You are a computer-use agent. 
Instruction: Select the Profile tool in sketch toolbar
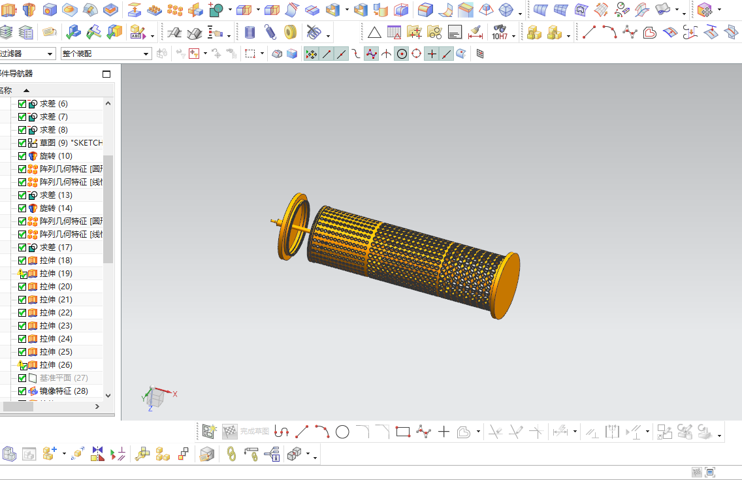pos(282,431)
